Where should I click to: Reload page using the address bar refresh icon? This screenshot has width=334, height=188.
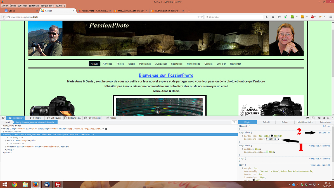[202, 17]
